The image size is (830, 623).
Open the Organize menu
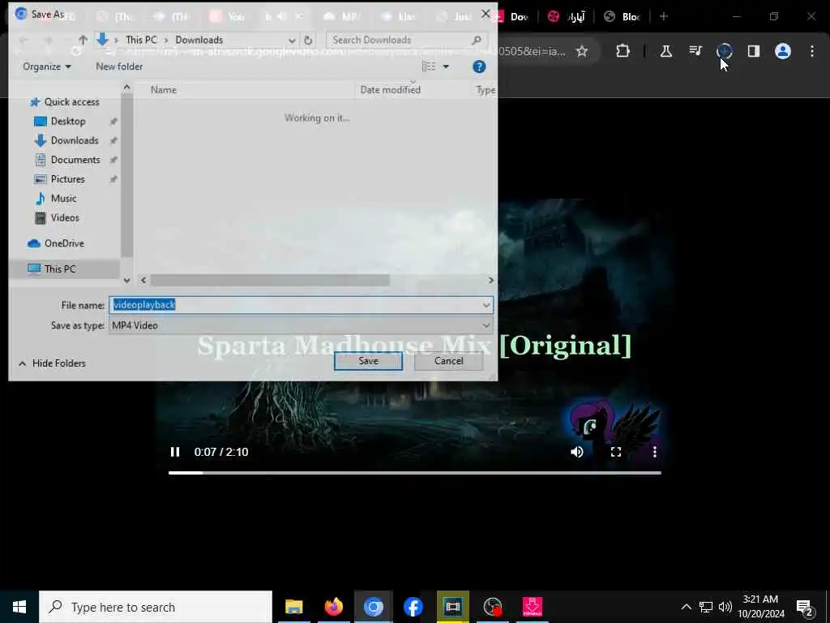(46, 67)
